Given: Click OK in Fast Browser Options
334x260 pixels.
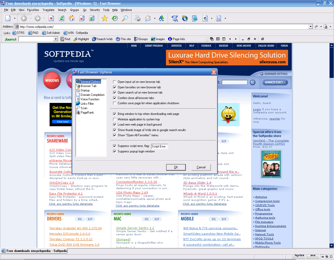Looking at the screenshot, I should 176,167.
